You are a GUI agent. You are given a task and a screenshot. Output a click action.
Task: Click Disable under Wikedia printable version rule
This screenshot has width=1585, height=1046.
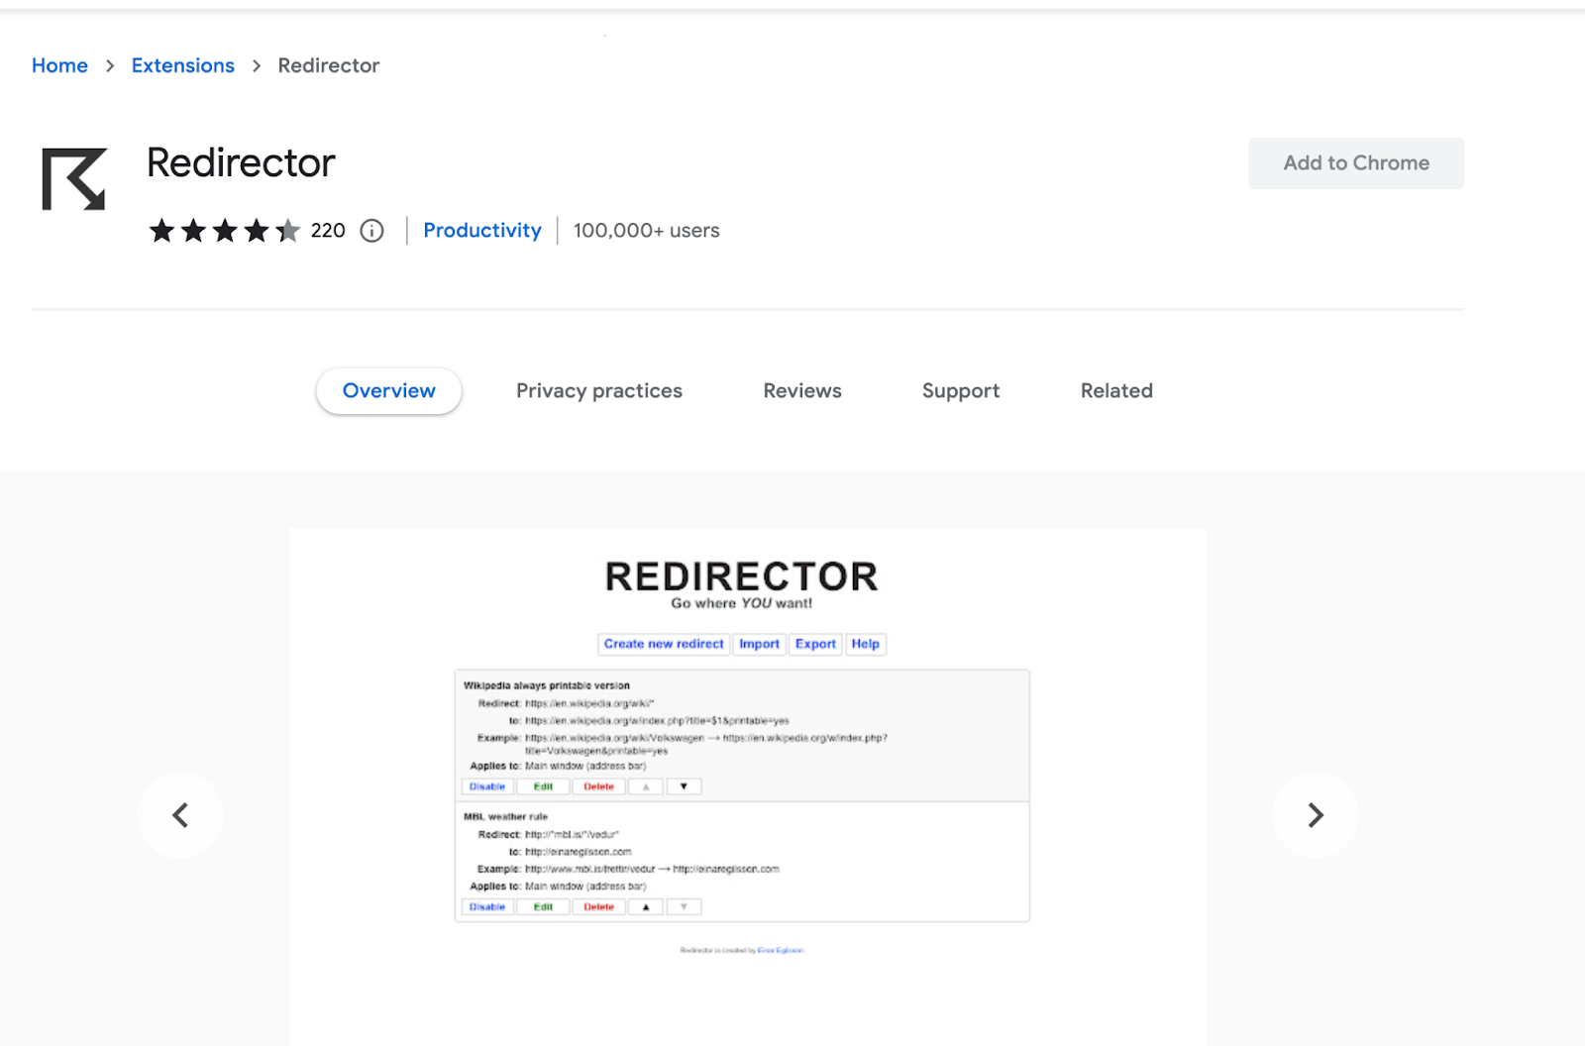coord(487,786)
